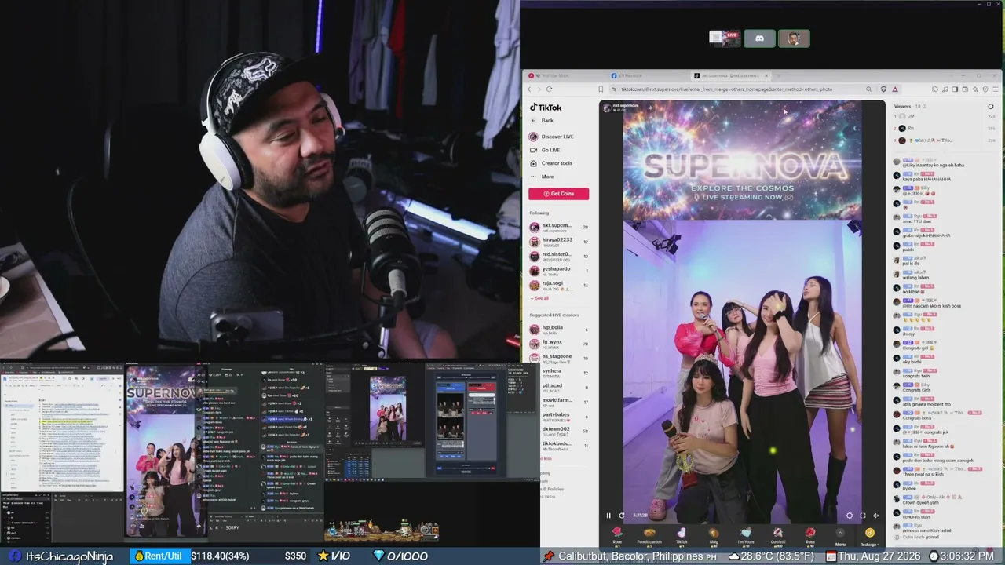
Task: Open the Brave Rewards triangle icon
Action: [895, 89]
